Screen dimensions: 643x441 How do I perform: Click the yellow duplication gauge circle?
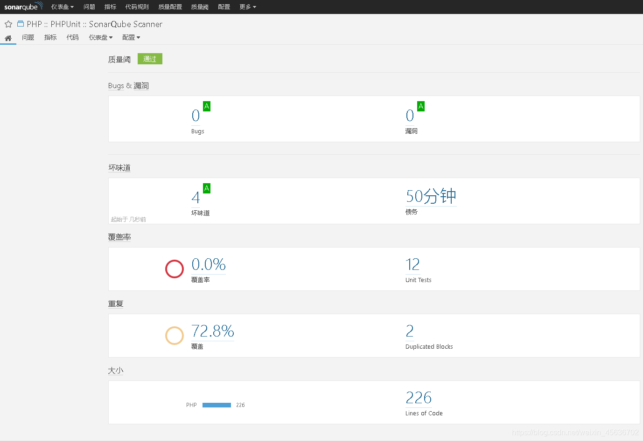point(175,336)
